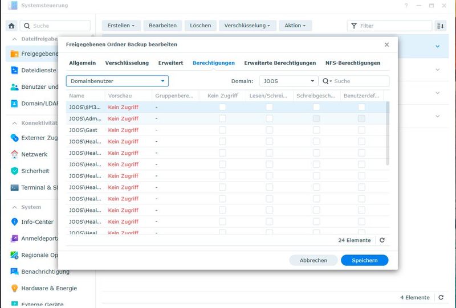Image resolution: width=456 pixels, height=308 pixels.
Task: Click the sort order icon next to Filter
Action: pos(440,26)
